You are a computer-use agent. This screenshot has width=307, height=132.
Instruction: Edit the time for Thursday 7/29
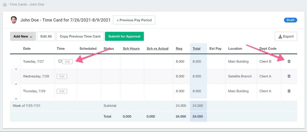(62, 91)
